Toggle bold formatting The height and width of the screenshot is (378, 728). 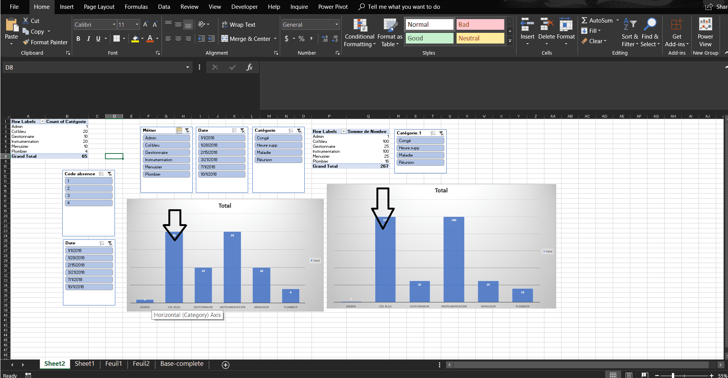pos(78,39)
